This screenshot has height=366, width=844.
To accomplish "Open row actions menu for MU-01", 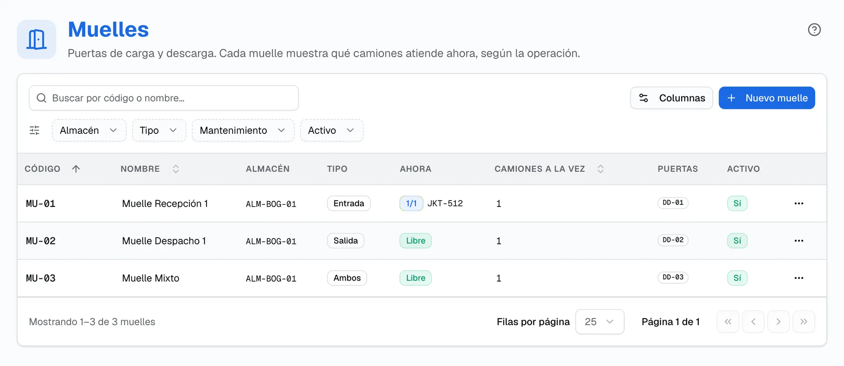I will pos(798,203).
